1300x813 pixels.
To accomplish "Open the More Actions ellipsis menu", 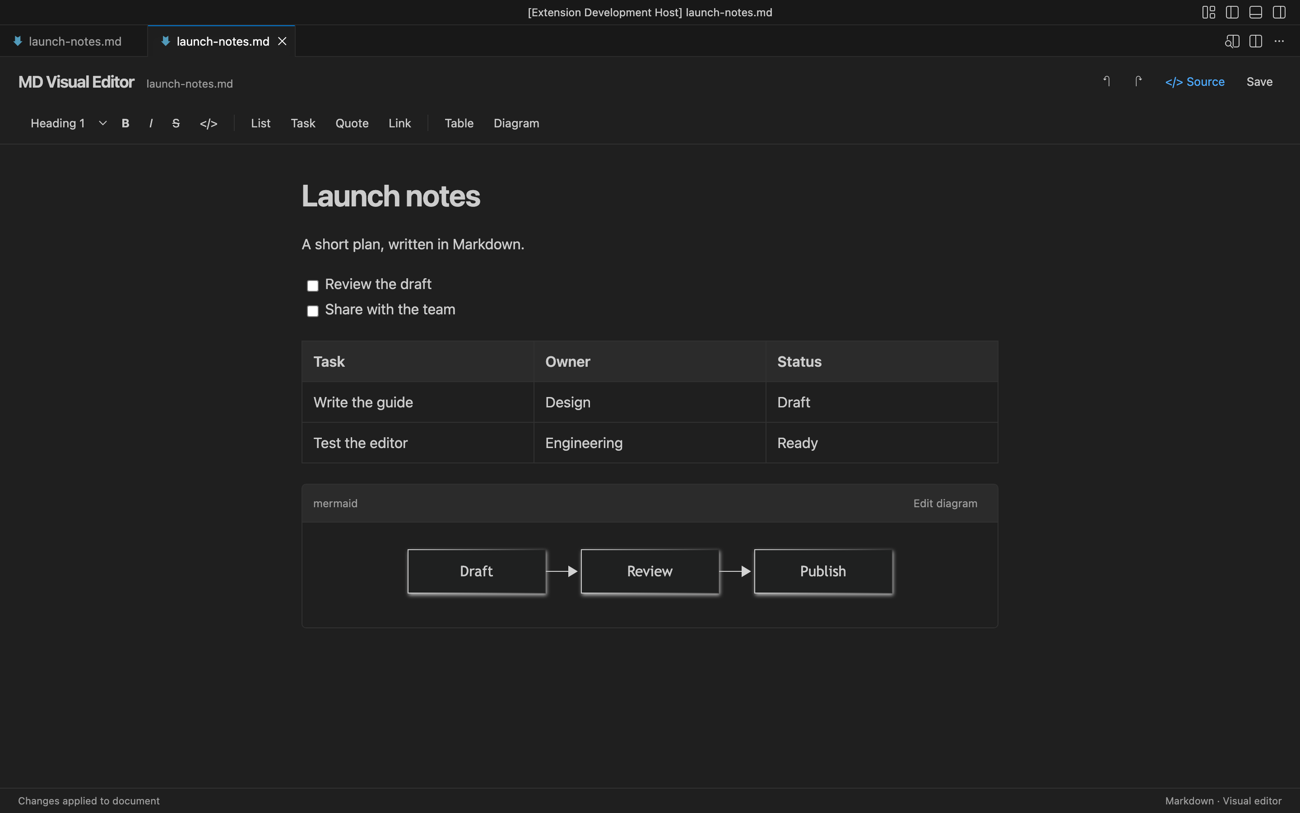I will coord(1279,42).
